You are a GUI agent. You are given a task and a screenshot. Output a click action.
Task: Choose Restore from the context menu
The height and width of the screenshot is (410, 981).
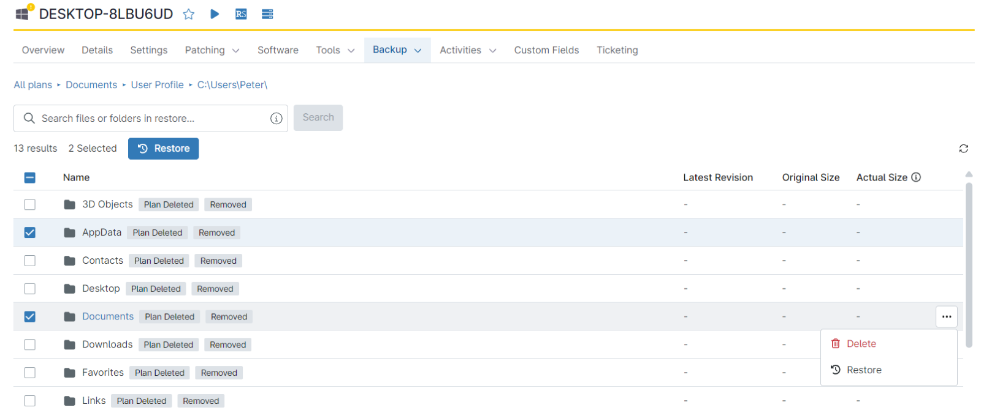(x=889, y=370)
